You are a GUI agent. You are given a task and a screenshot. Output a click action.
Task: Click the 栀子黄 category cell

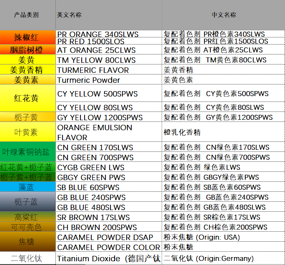pyautogui.click(x=28, y=117)
